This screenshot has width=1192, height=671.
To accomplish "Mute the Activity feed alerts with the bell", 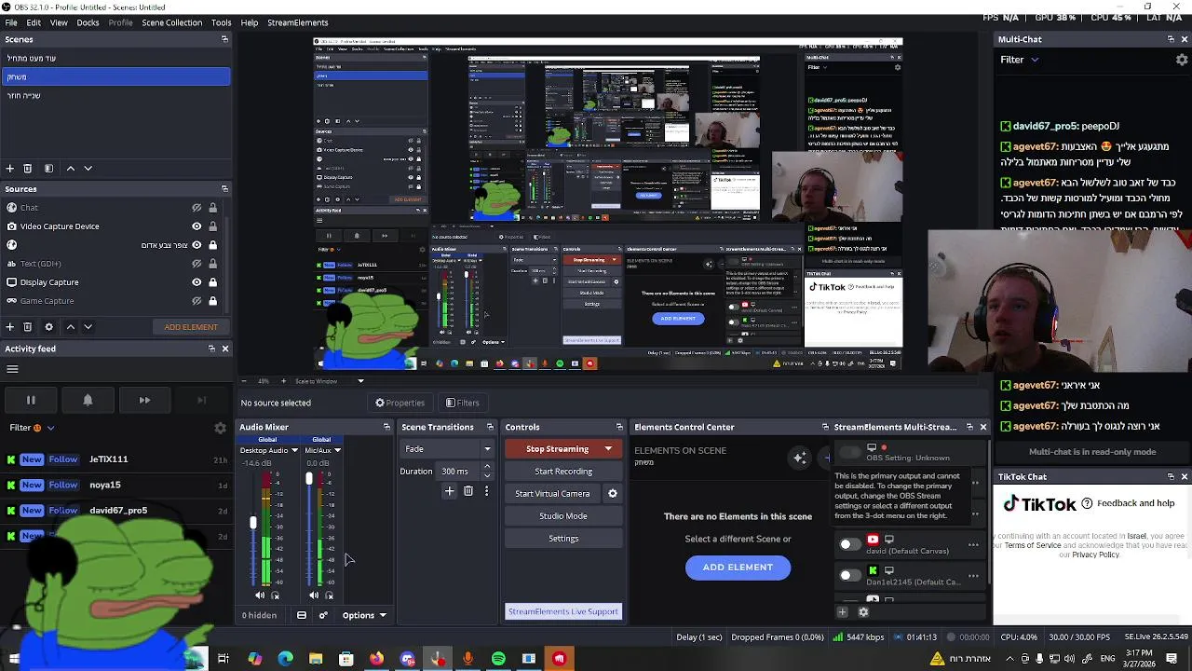I will pos(88,400).
